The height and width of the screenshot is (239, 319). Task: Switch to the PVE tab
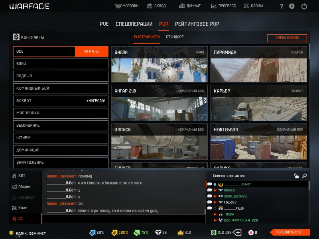click(104, 24)
